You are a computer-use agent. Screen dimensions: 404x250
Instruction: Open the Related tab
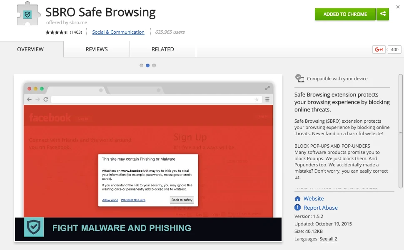[x=163, y=49]
